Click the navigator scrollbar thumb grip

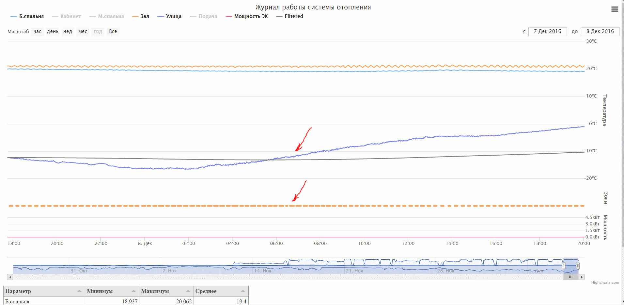tap(570, 277)
